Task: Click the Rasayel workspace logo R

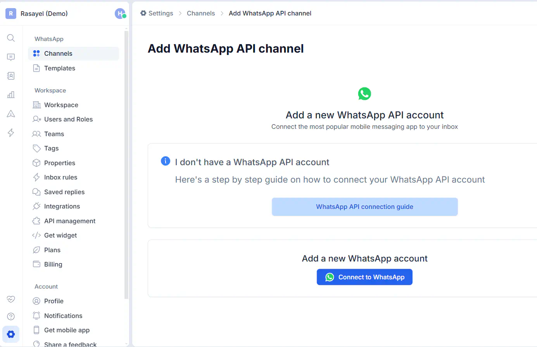Action: click(x=11, y=14)
